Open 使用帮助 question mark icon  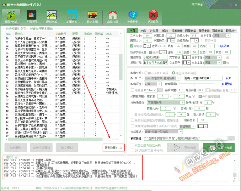(133, 17)
